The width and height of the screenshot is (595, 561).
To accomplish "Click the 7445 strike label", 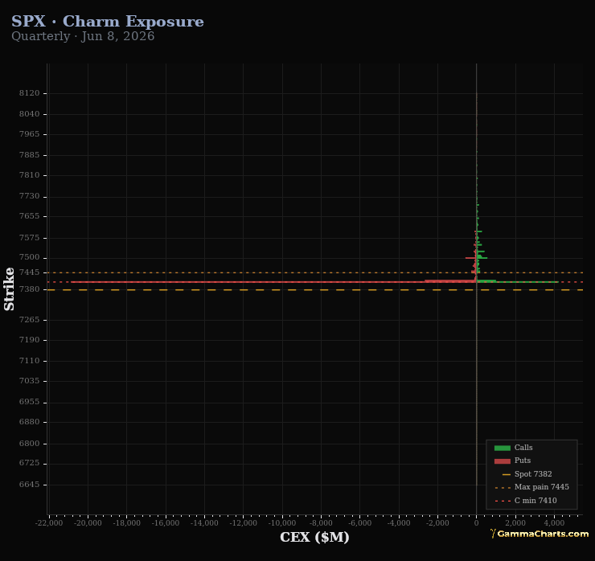I will (x=30, y=272).
